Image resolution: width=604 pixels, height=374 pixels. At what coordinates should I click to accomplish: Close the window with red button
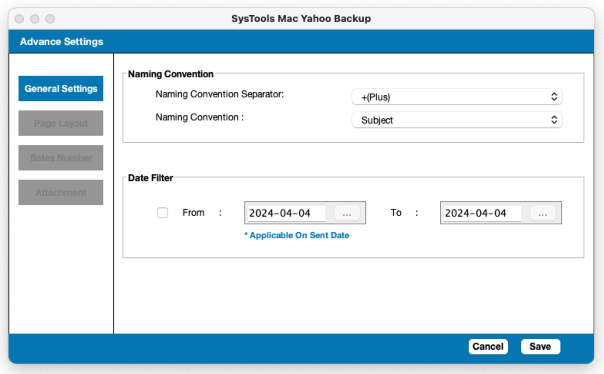click(x=19, y=18)
